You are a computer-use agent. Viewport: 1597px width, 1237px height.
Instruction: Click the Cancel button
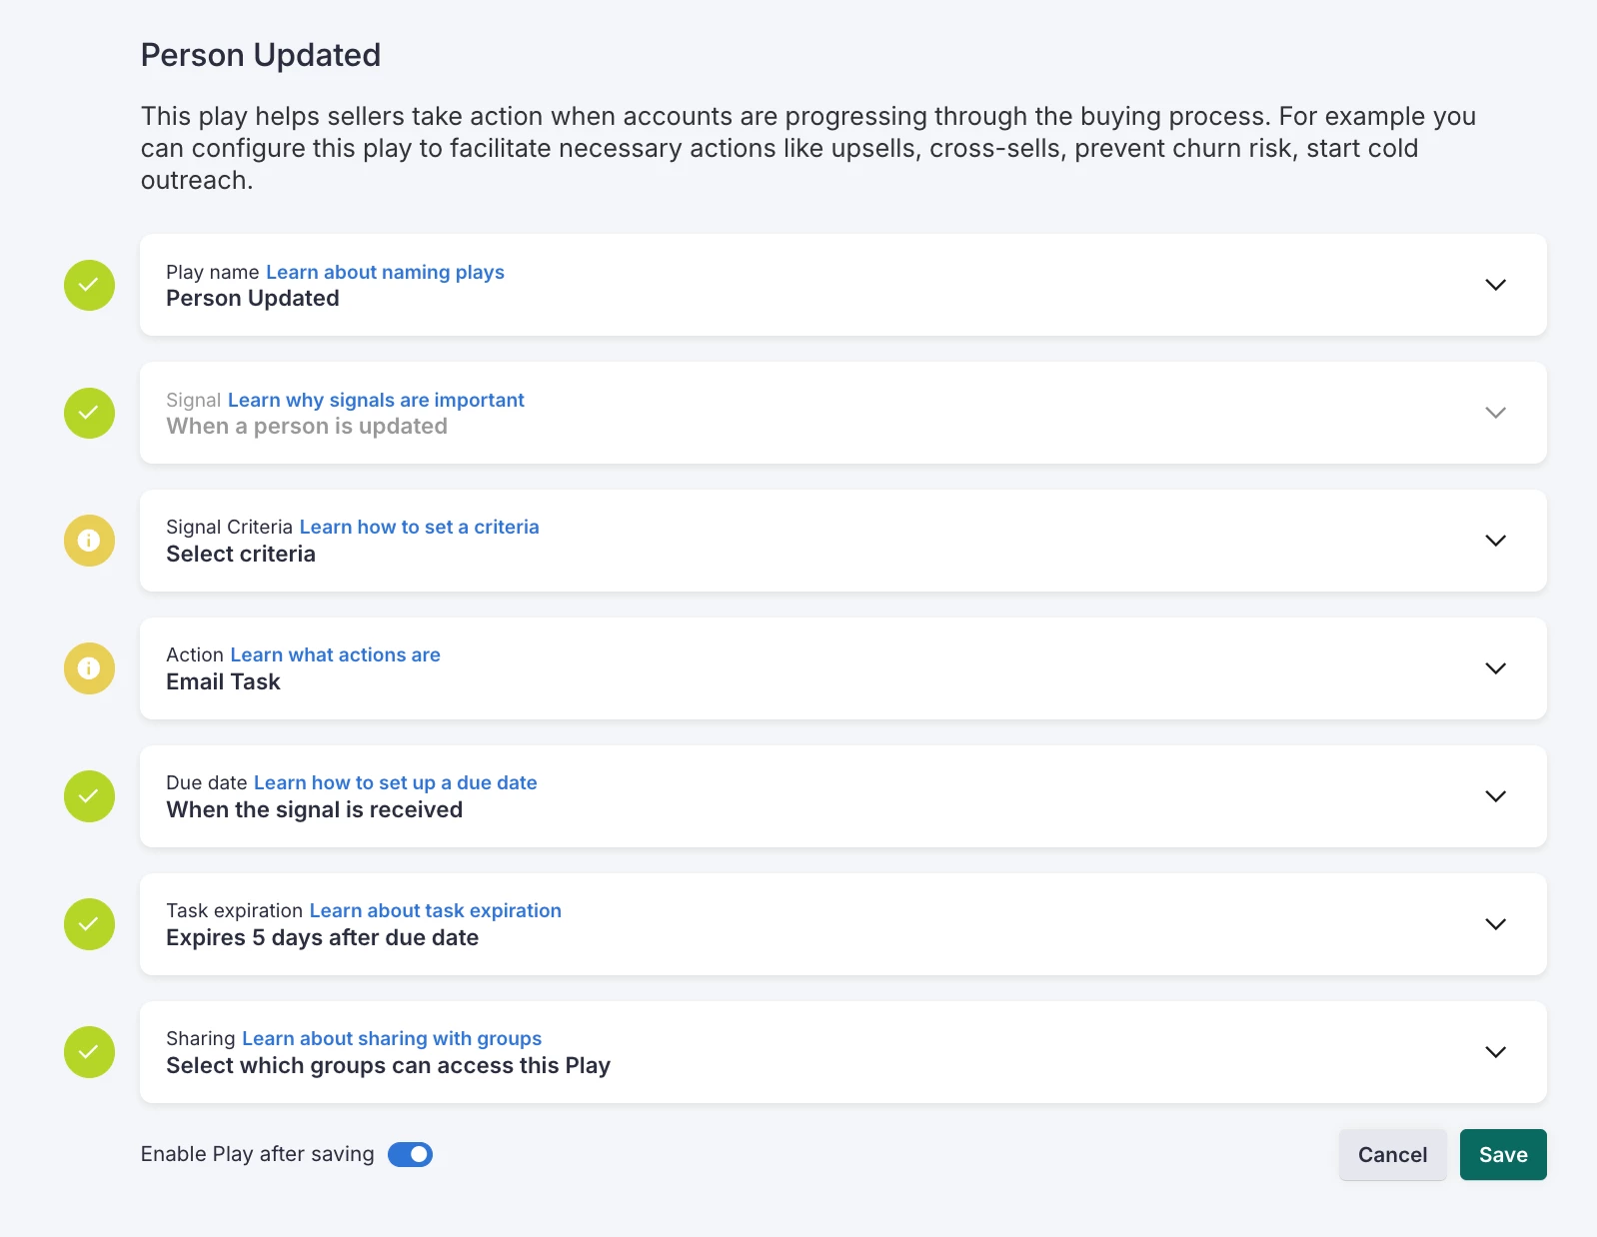(1392, 1155)
